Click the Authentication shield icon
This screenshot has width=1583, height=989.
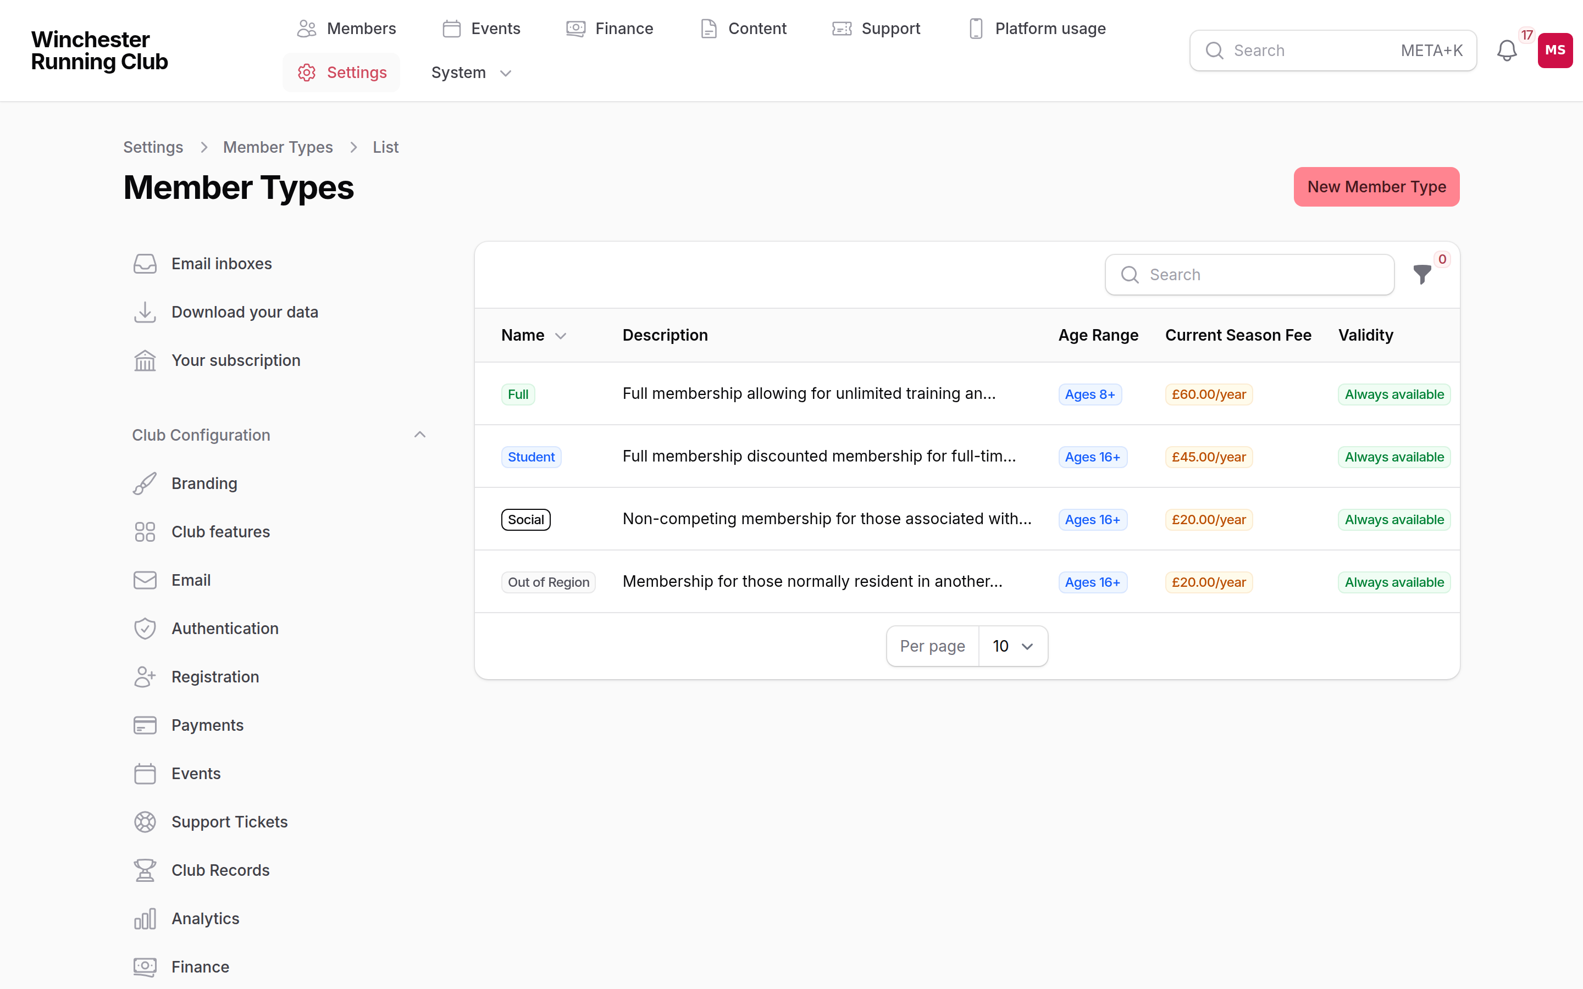click(x=145, y=629)
